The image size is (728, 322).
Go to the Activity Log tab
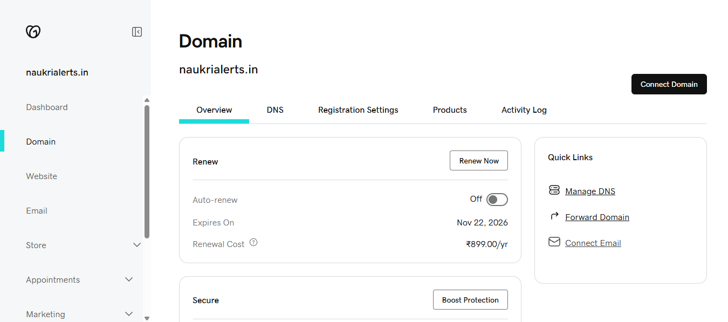(524, 110)
